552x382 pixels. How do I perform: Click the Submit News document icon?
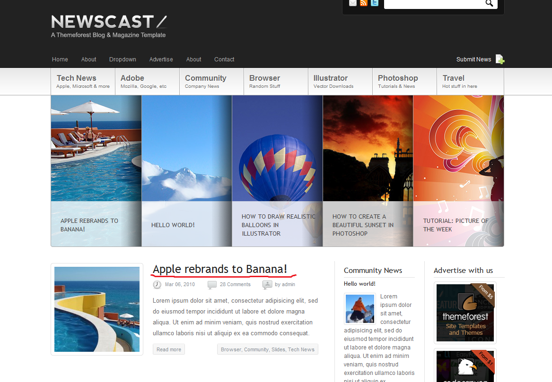(500, 59)
